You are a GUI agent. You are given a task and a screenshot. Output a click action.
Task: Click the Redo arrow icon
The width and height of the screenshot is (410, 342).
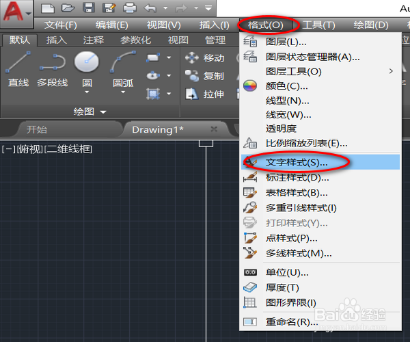click(x=181, y=8)
